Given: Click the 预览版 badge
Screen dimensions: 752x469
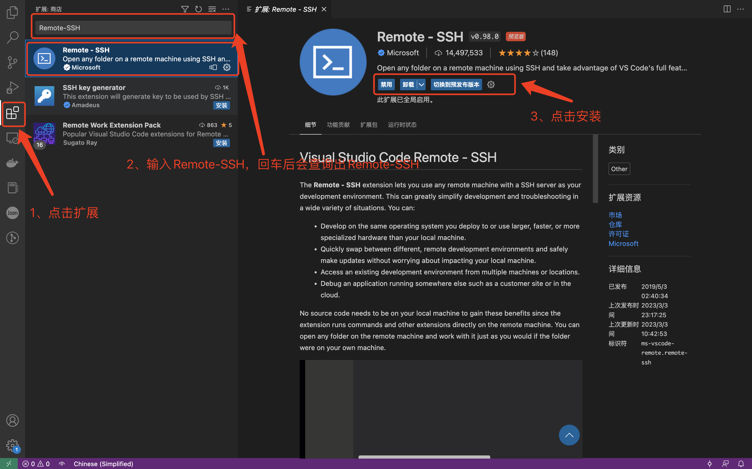Looking at the screenshot, I should click(x=516, y=37).
